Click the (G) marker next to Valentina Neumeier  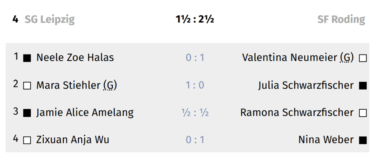[x=346, y=58]
